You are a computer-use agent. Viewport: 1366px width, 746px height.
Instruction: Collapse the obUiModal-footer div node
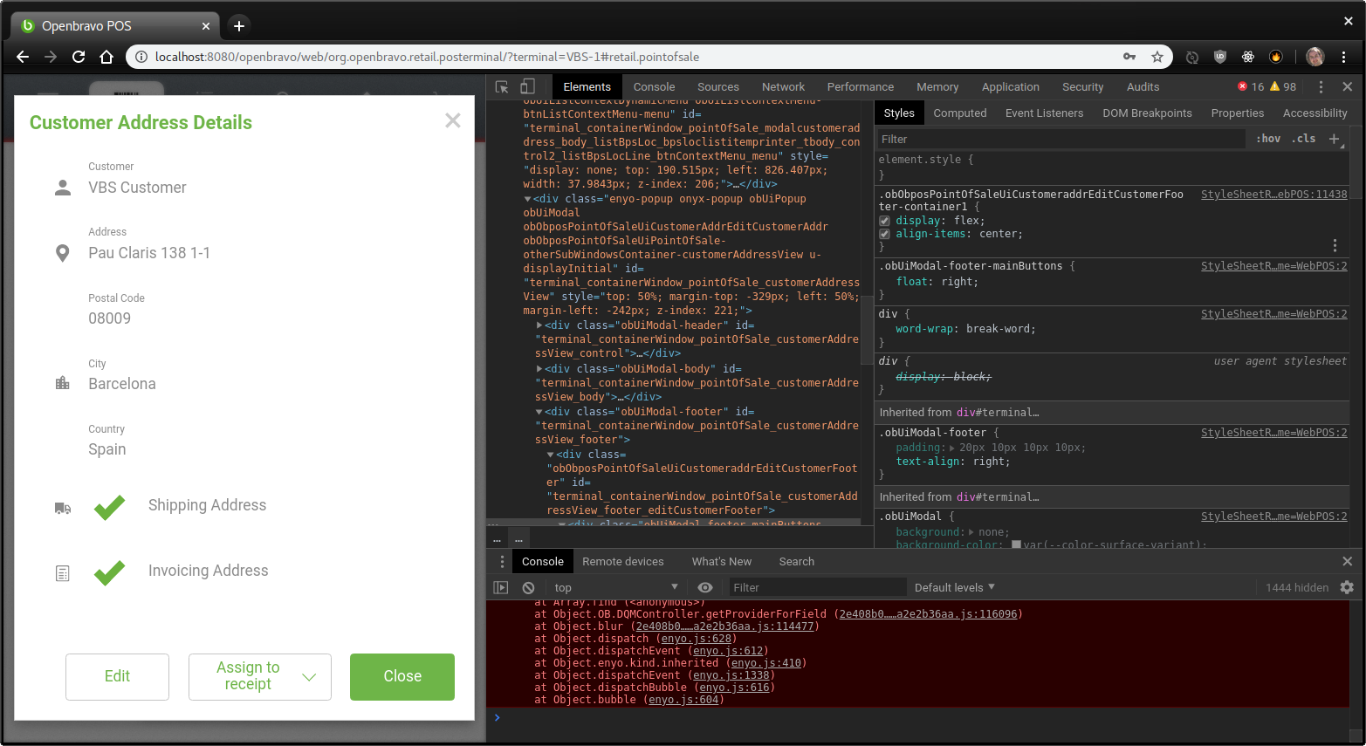click(x=539, y=412)
